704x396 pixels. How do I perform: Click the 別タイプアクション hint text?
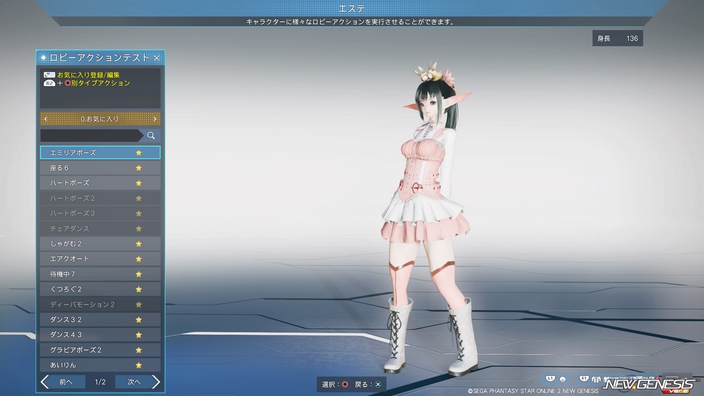100,83
